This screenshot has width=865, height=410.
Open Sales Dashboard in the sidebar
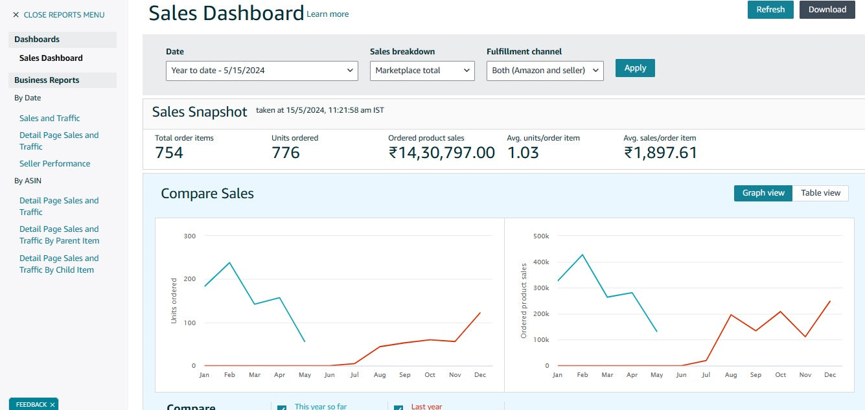point(51,58)
